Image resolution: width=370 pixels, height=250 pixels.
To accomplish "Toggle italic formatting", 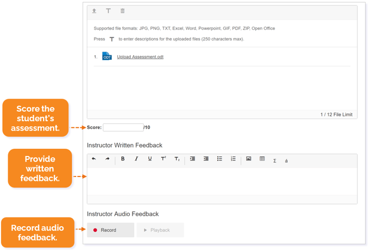I will tap(136, 159).
